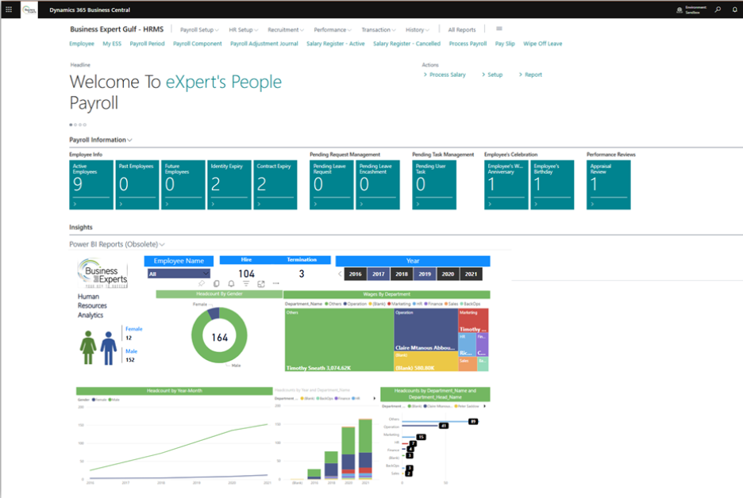Click the previous arrow on Year slicer
743x498 pixels.
[340, 274]
